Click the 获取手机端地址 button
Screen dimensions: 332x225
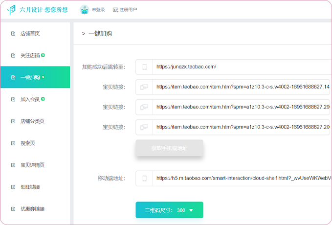(x=169, y=148)
